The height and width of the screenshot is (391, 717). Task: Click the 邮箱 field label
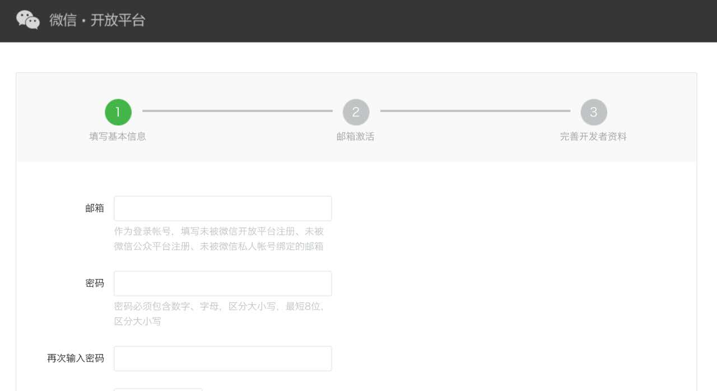coord(95,208)
